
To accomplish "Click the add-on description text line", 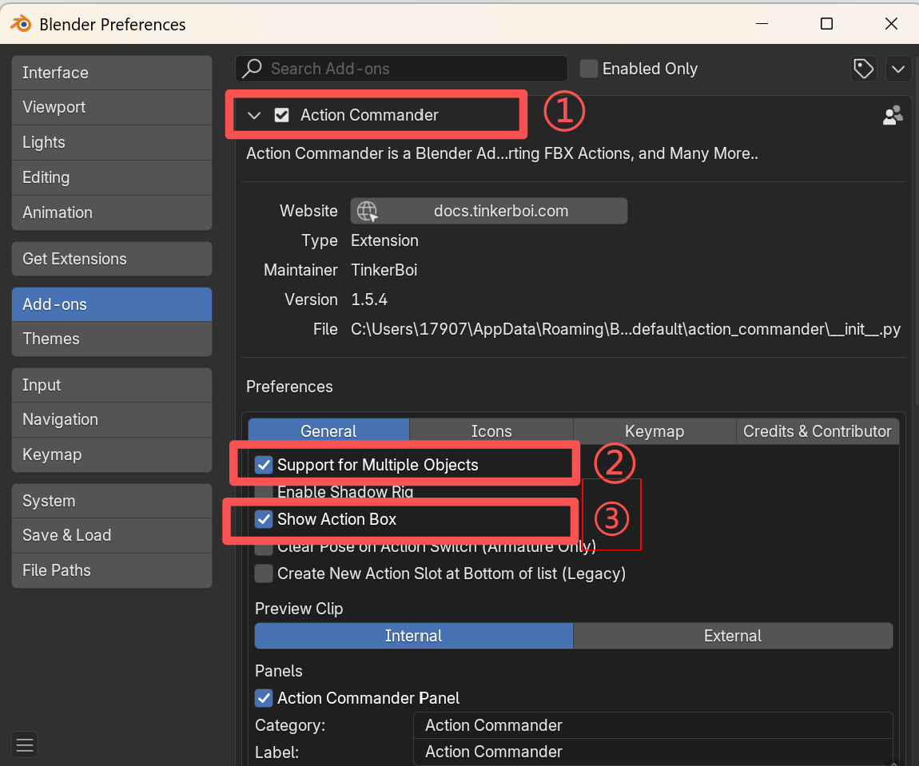I will pyautogui.click(x=502, y=153).
